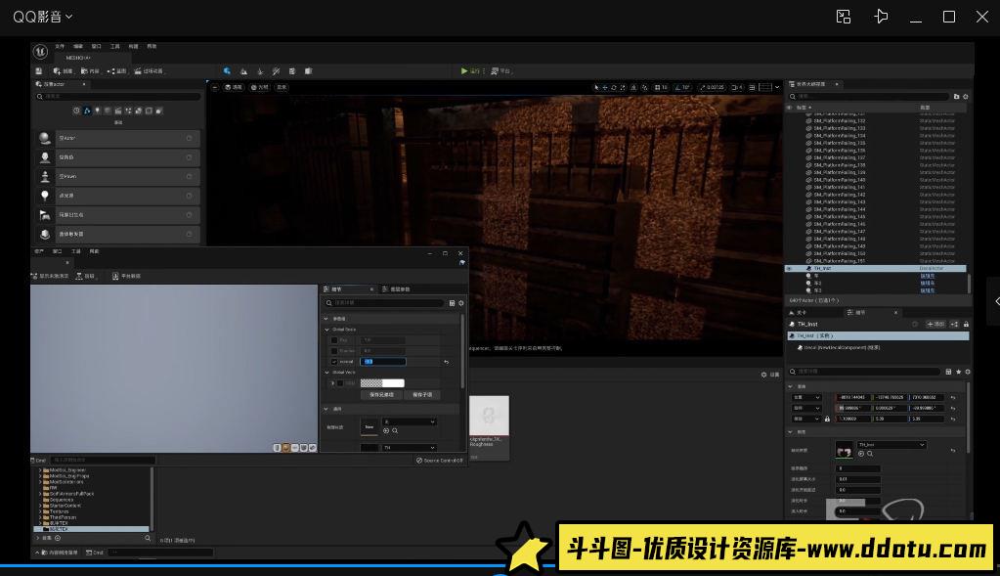Open the viewport layout dropdown arrow

pyautogui.click(x=777, y=87)
